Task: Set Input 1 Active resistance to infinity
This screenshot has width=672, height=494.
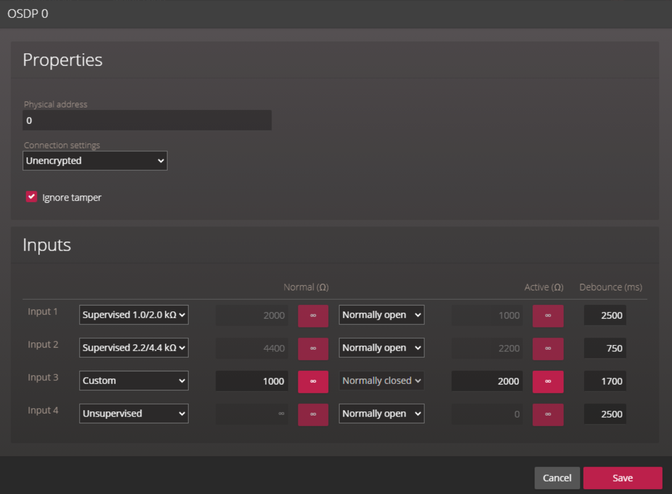Action: click(x=548, y=316)
